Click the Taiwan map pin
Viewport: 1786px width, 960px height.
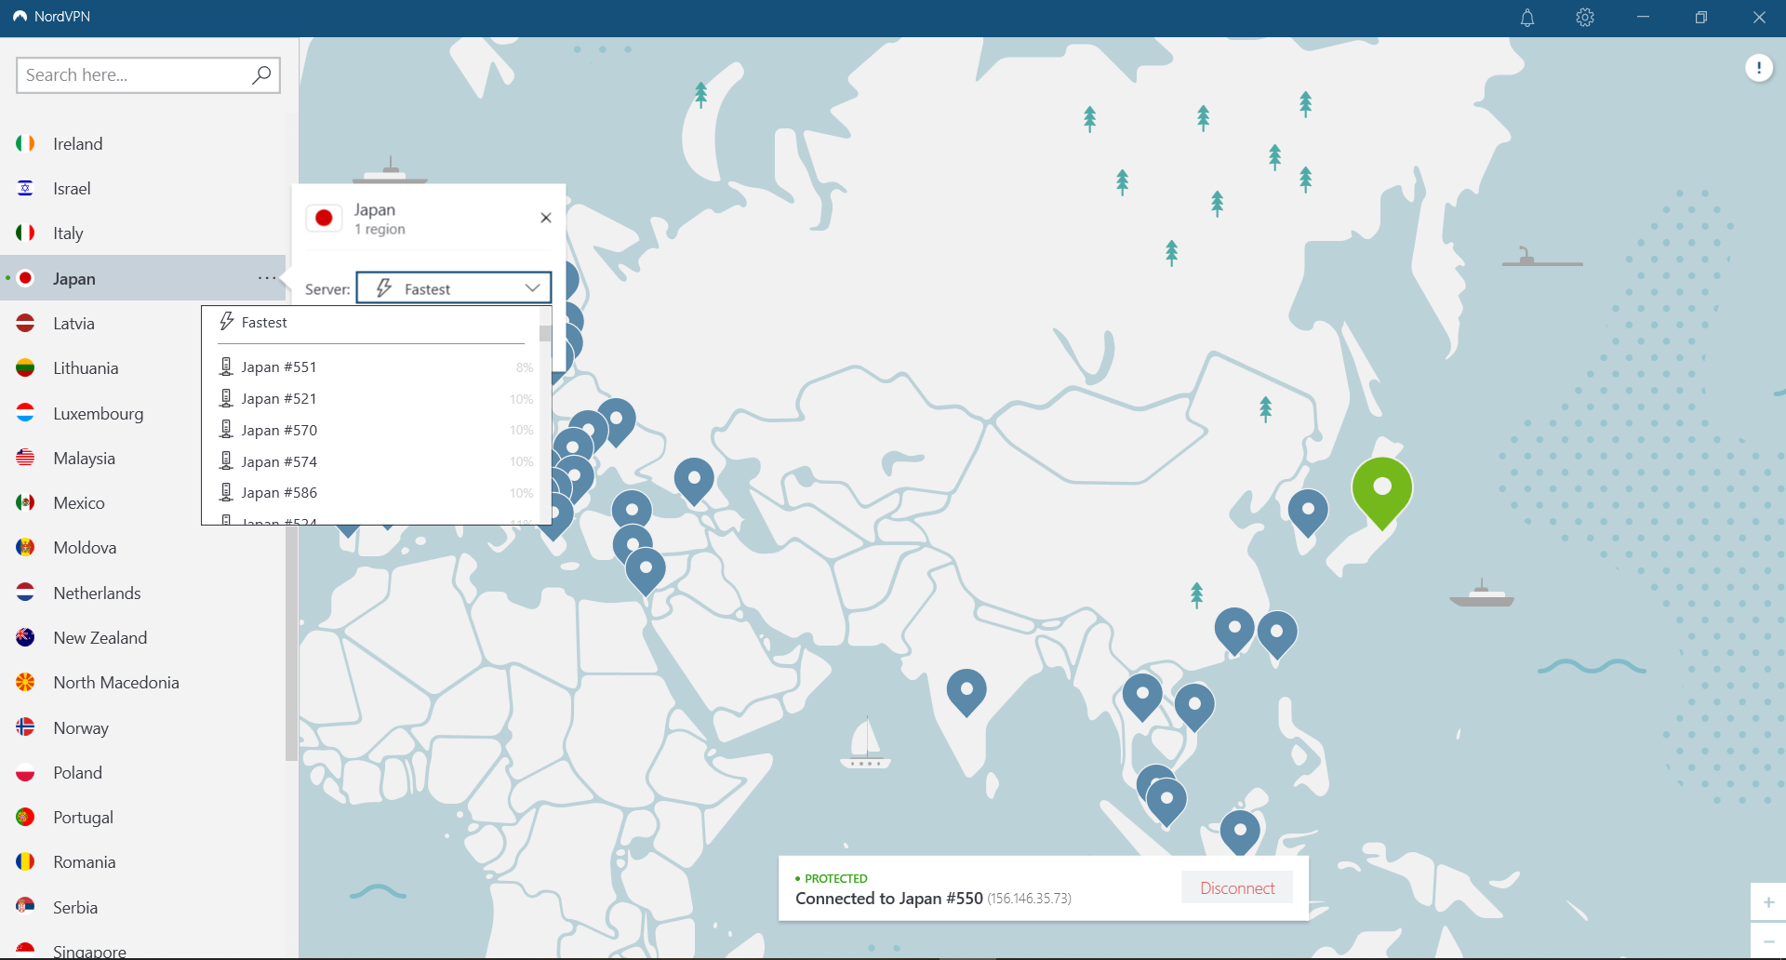pos(1277,634)
